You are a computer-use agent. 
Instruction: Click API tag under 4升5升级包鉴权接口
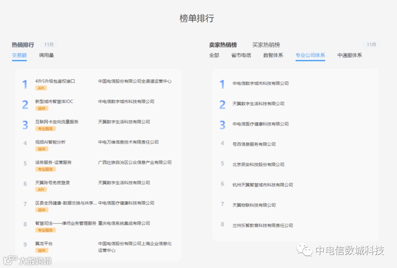[41, 88]
